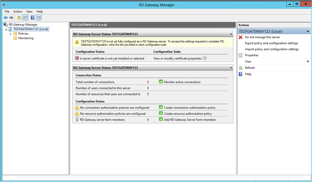Click the Forward arrow in the toolbar
Image resolution: width=312 pixels, height=182 pixels.
point(11,18)
